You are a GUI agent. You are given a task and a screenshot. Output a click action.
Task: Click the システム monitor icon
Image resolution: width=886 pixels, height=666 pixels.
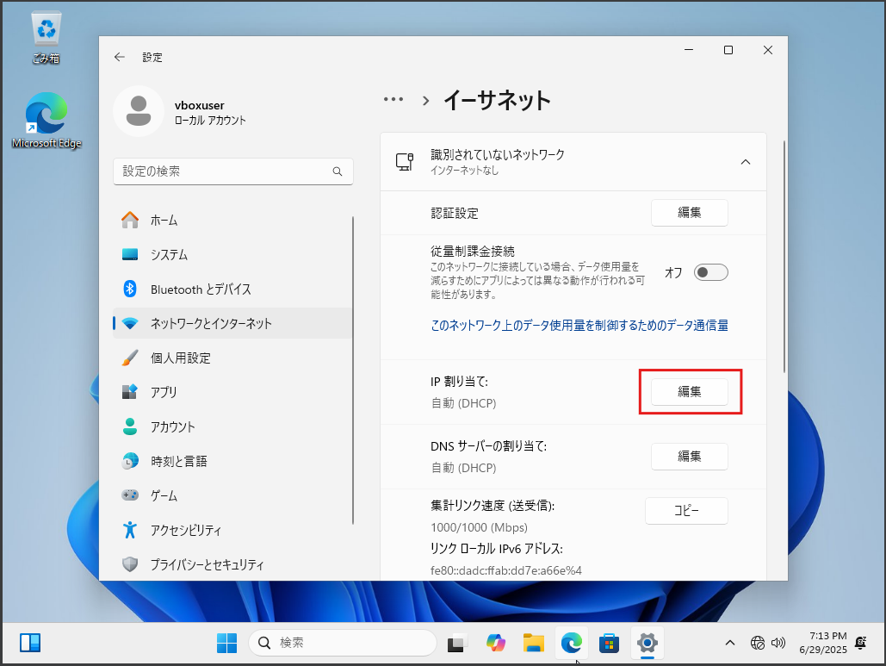(x=130, y=254)
